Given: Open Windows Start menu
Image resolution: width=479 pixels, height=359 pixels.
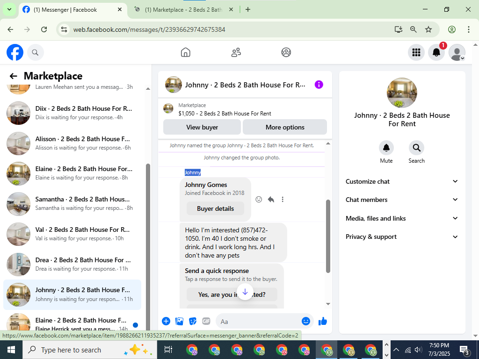Looking at the screenshot, I should [11, 350].
